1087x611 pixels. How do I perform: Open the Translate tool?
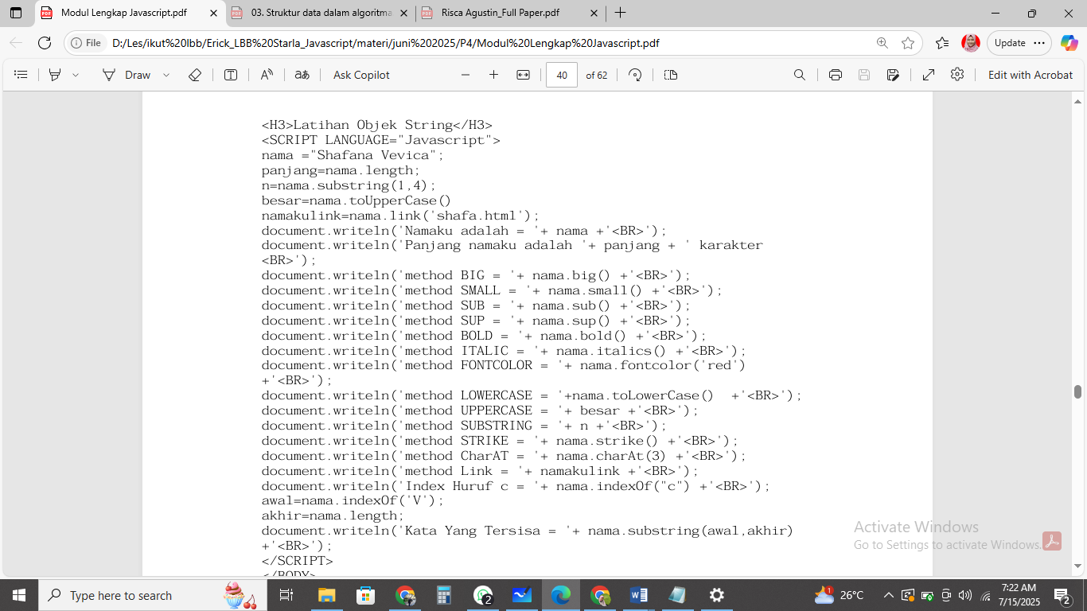[x=302, y=75]
